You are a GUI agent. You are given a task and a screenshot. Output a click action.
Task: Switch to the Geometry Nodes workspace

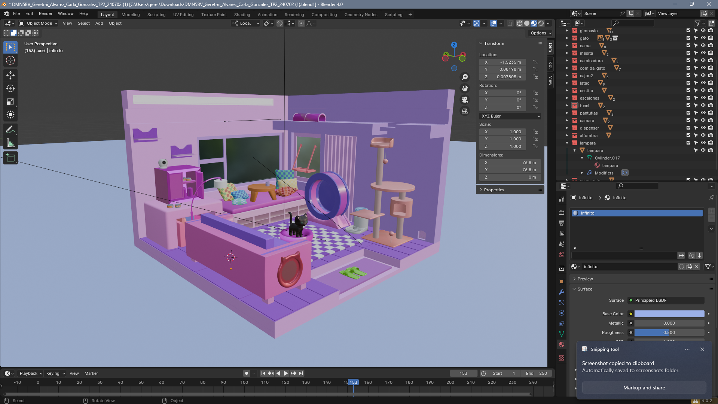(x=361, y=15)
